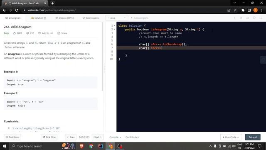The image size is (266, 150).
Task: Click the editor info icon
Action: (x=234, y=18)
